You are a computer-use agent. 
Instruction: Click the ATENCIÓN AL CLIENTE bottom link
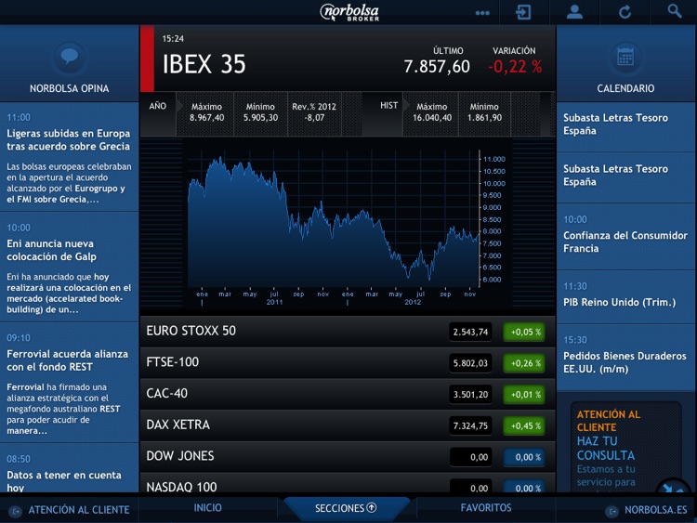(79, 510)
